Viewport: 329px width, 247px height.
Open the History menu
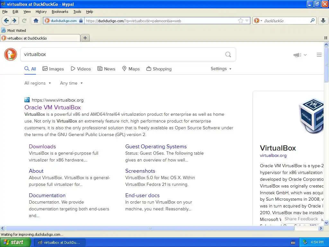[41, 12]
